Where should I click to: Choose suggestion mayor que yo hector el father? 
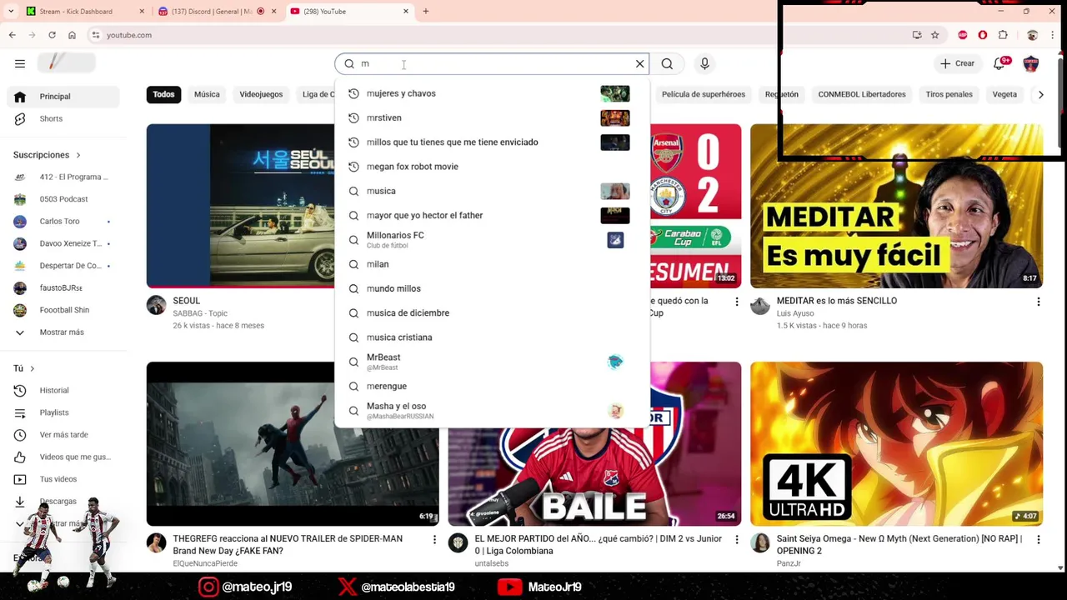click(x=492, y=215)
